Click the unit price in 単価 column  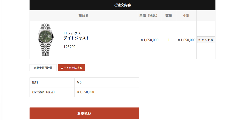pos(149,40)
